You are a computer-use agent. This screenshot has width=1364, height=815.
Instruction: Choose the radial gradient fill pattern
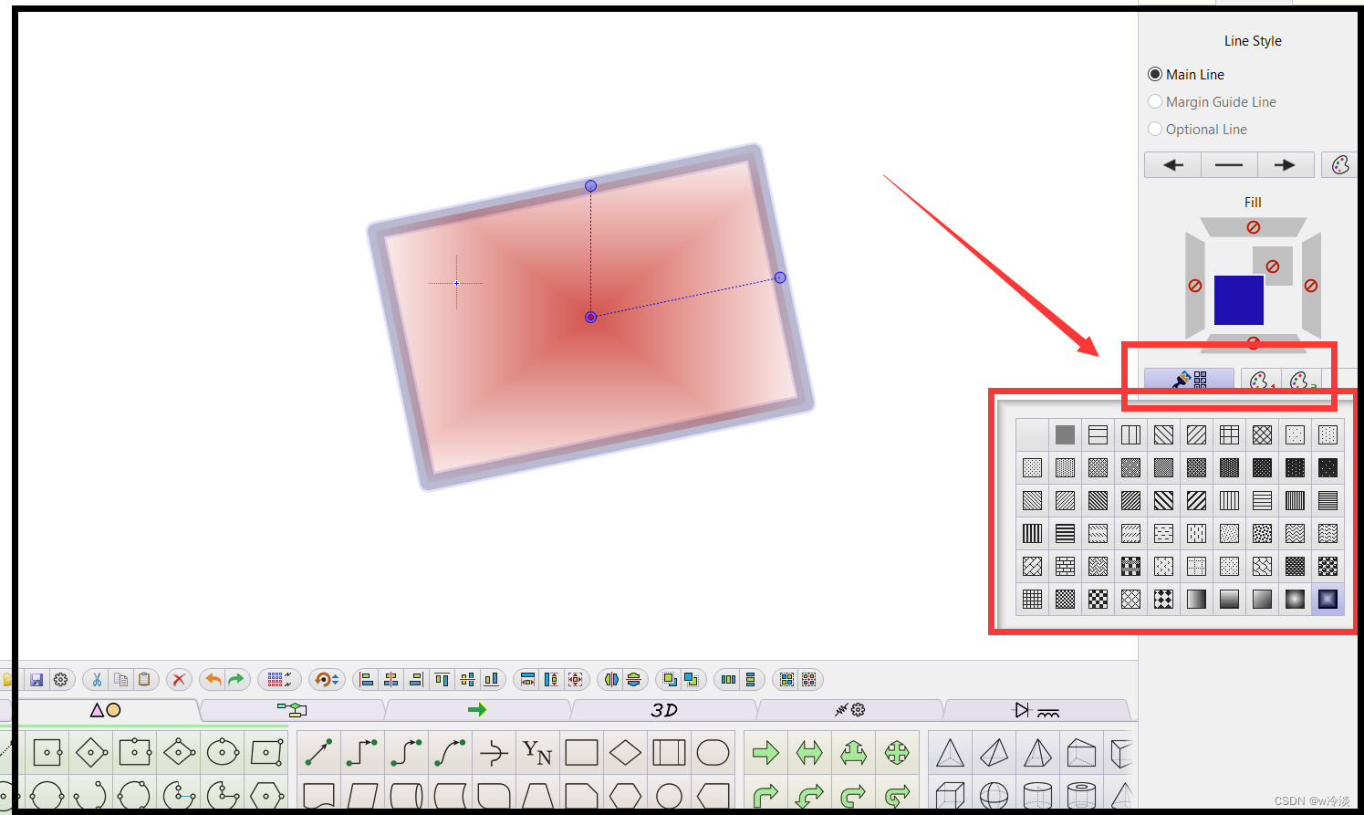1295,599
